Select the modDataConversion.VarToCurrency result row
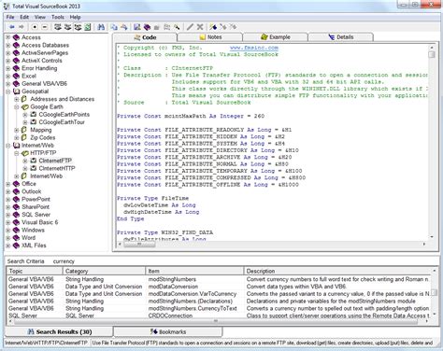Image resolution: width=443 pixels, height=351 pixels. tap(218, 294)
